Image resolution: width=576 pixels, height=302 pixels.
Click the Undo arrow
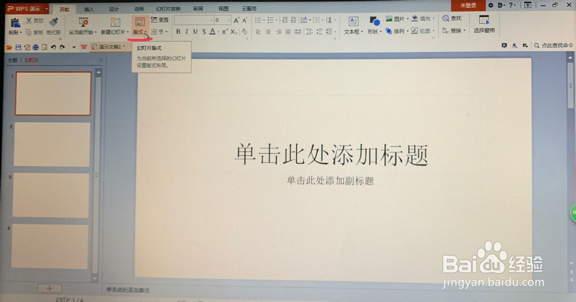[54, 47]
